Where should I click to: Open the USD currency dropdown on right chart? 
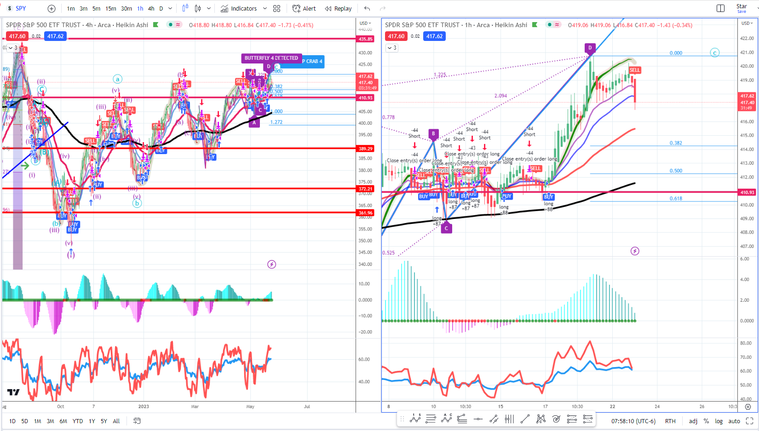(x=747, y=23)
